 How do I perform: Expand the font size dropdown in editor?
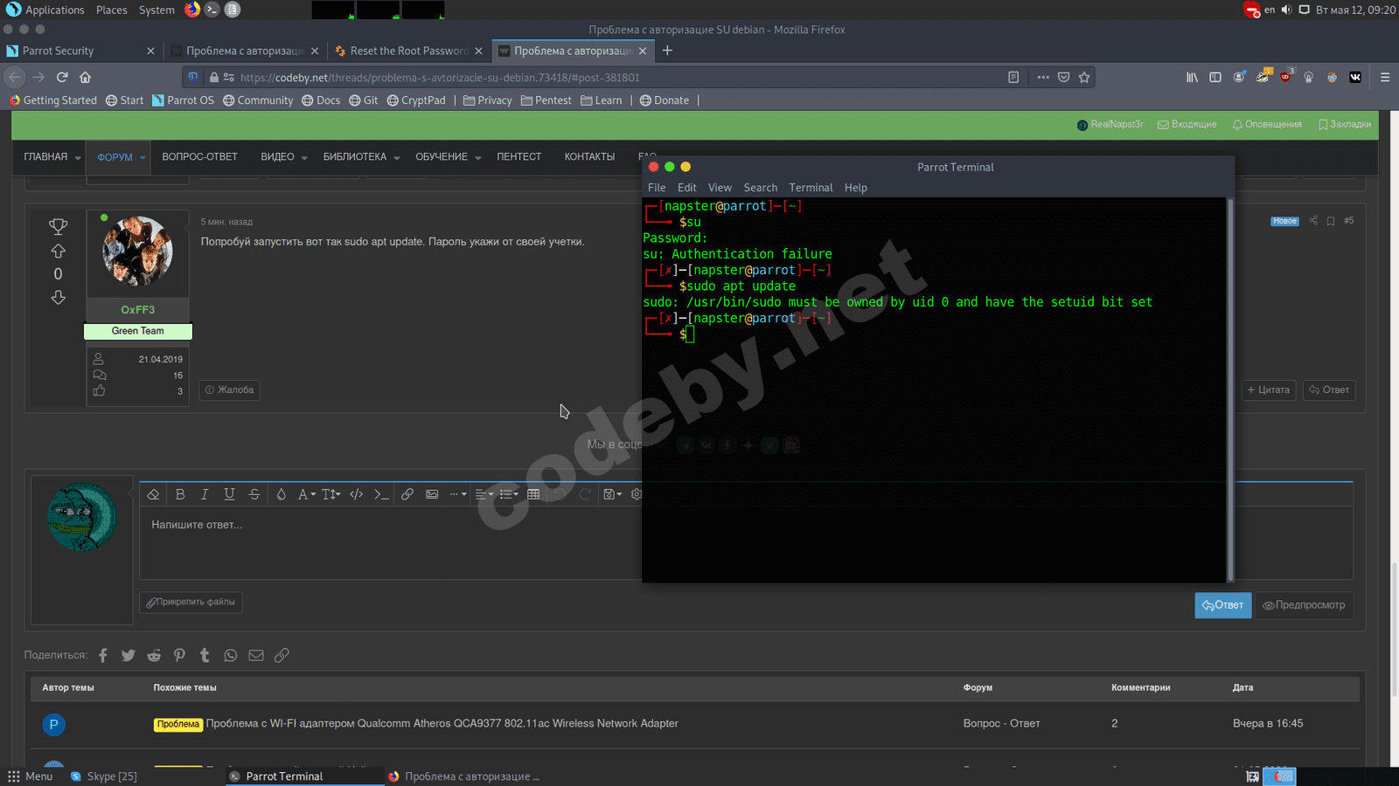[x=331, y=494]
